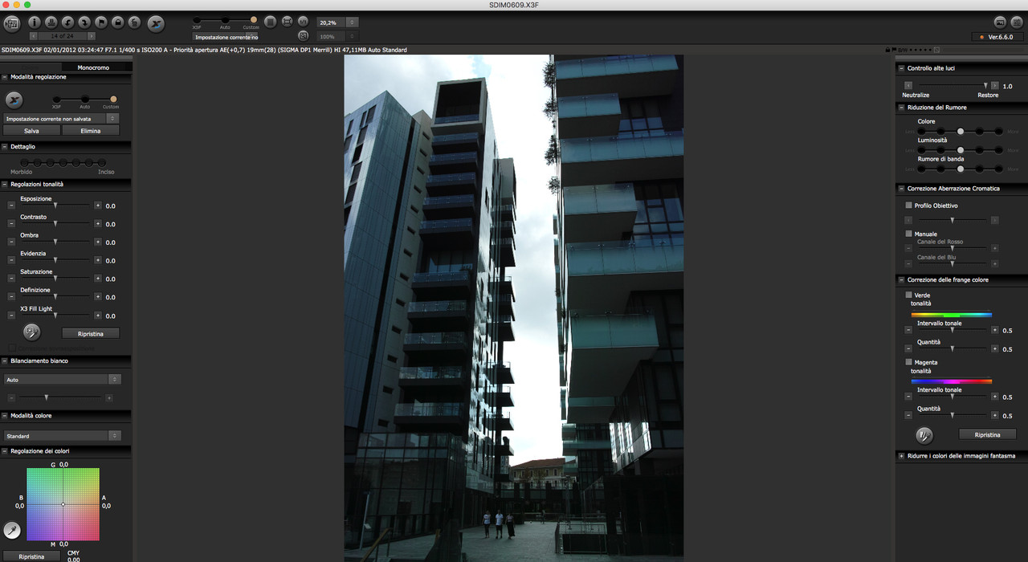Click the print icon in the toolbar

[x=52, y=22]
